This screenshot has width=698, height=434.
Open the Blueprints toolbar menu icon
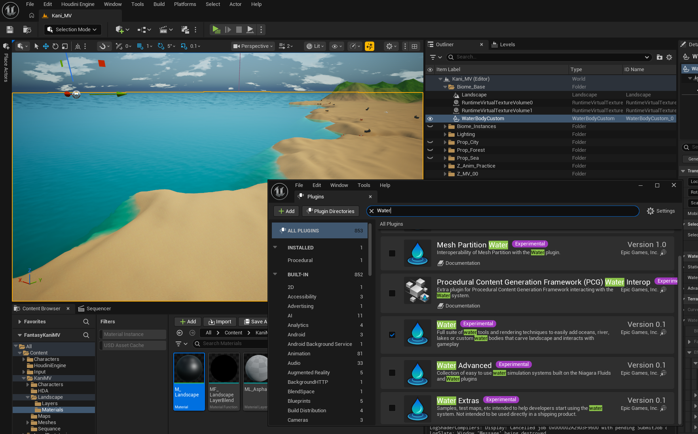[144, 30]
